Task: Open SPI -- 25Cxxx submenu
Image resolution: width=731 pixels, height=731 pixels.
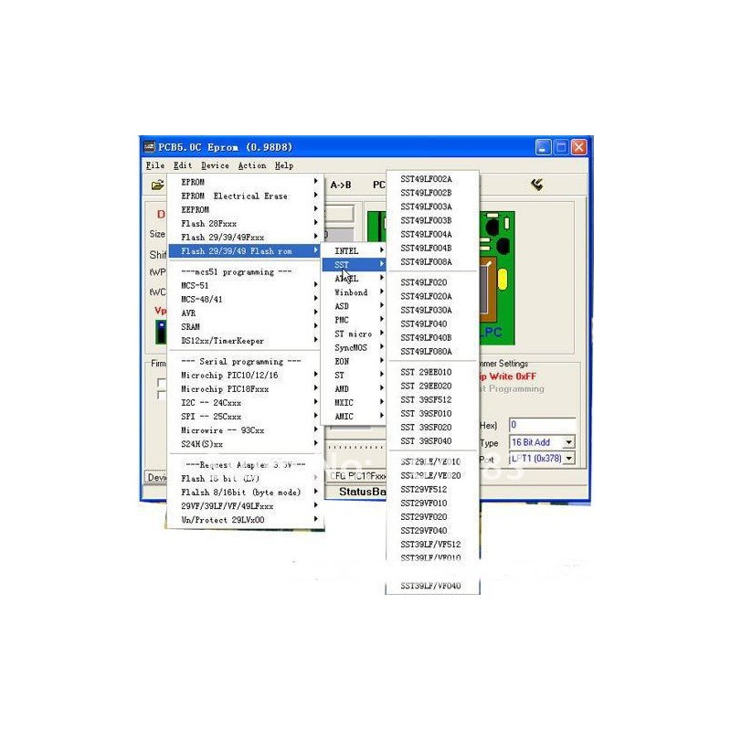Action: [245, 417]
